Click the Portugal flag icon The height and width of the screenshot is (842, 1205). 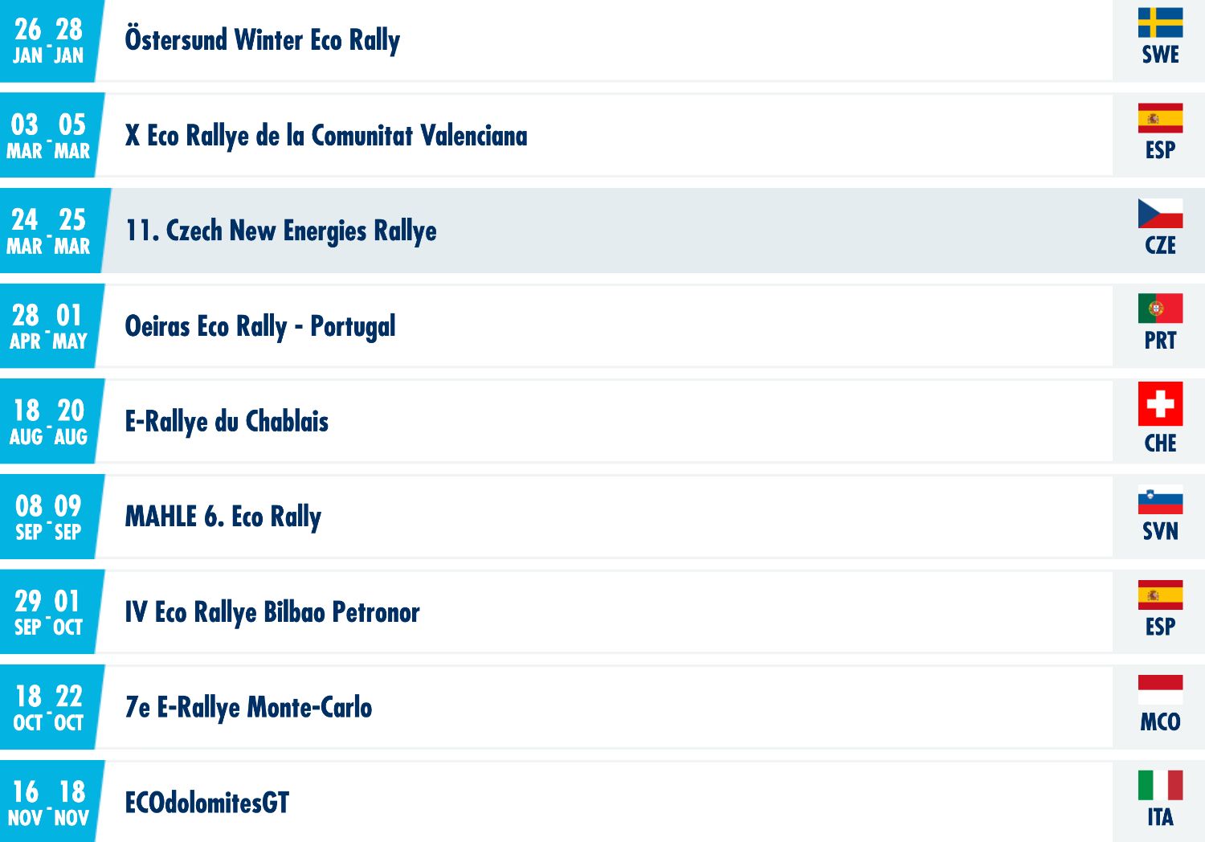click(1160, 309)
